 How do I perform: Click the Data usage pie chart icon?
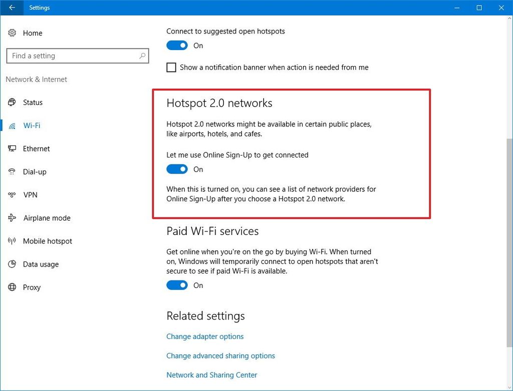[x=12, y=264]
